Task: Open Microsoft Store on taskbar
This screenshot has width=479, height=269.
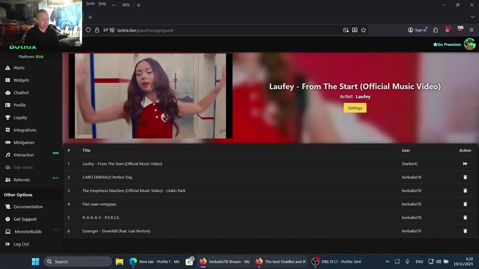Action: tap(189, 262)
